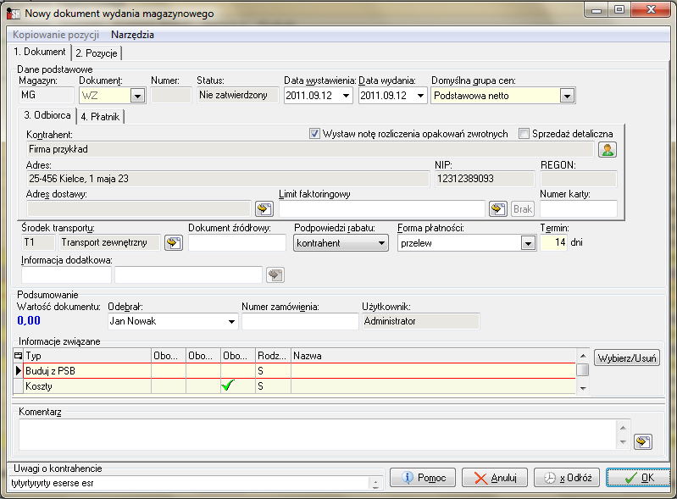
Task: Click the Magazyn MG field
Action: point(47,96)
